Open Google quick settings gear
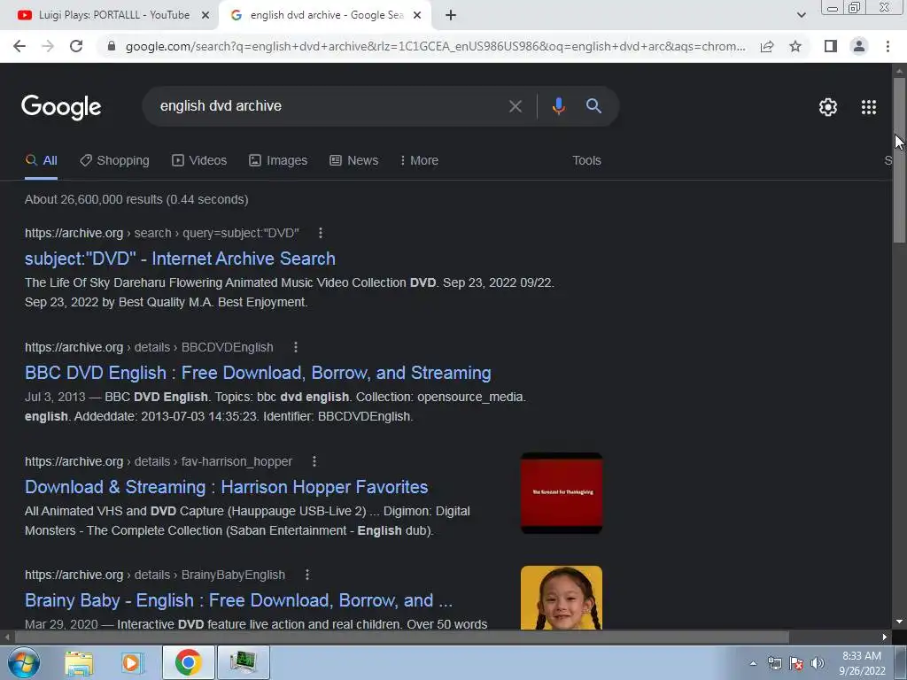The image size is (907, 680). [828, 107]
